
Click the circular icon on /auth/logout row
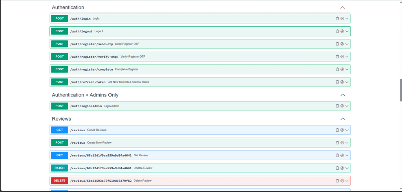click(342, 31)
